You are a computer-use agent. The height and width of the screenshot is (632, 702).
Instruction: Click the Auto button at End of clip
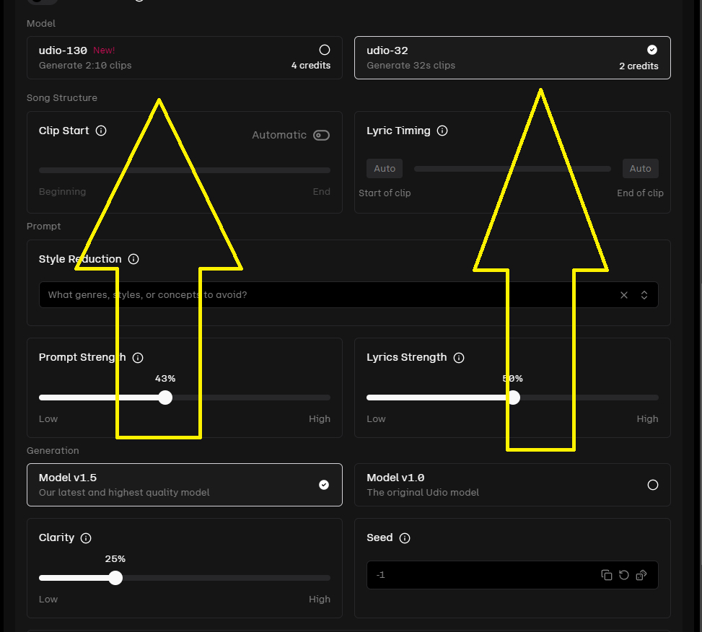click(640, 169)
